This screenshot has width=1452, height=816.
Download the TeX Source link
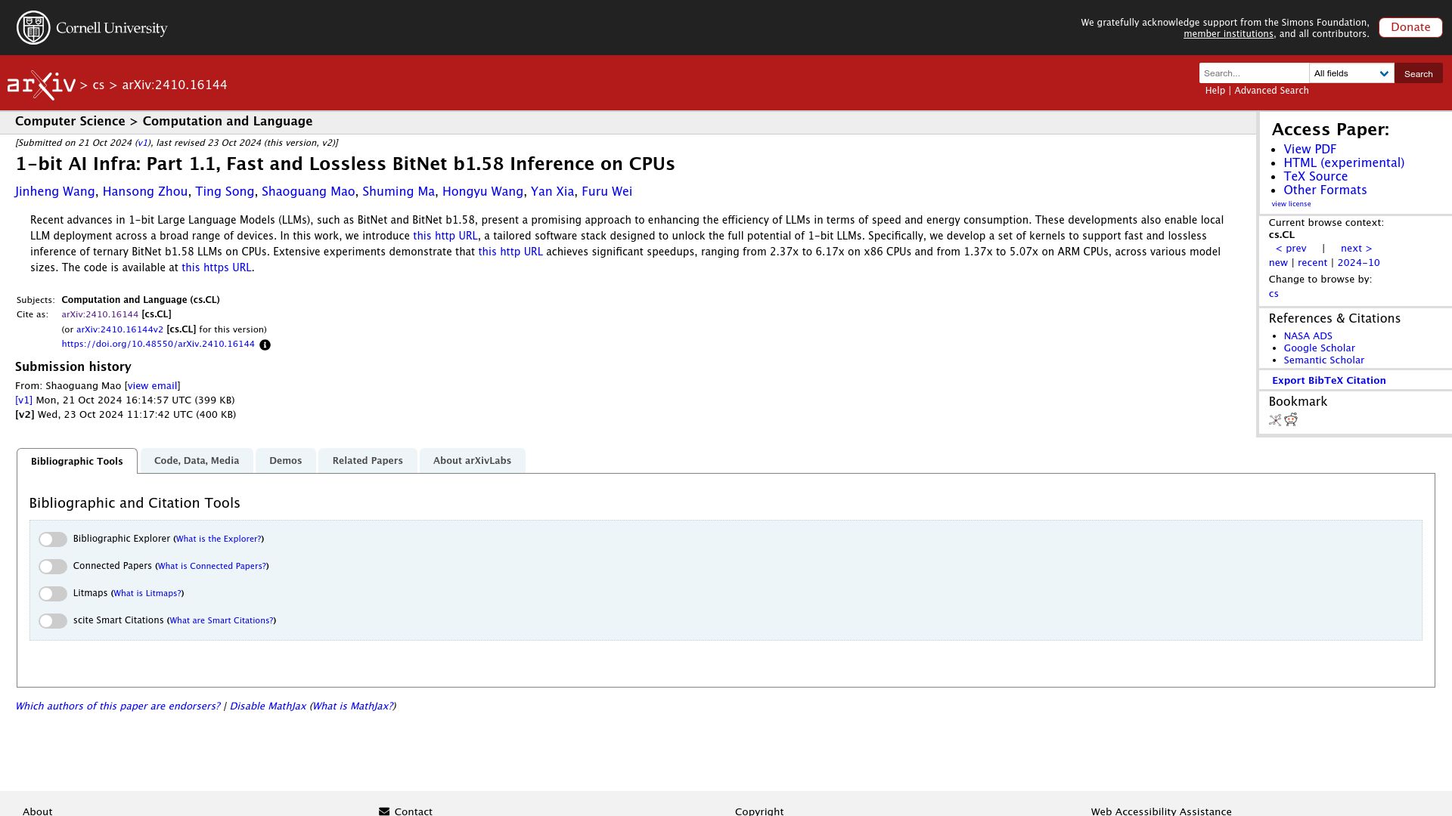coord(1315,177)
